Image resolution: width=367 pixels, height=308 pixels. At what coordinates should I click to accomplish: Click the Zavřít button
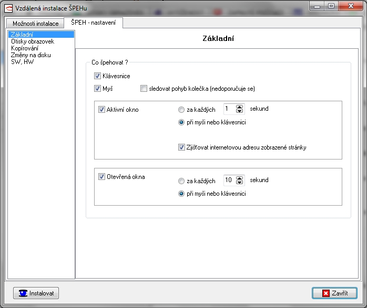[x=334, y=293]
